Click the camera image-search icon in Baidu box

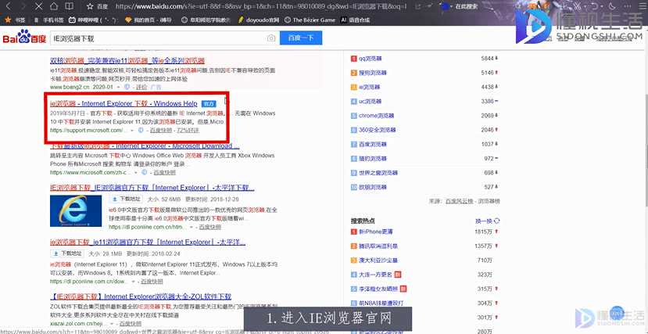[271, 38]
